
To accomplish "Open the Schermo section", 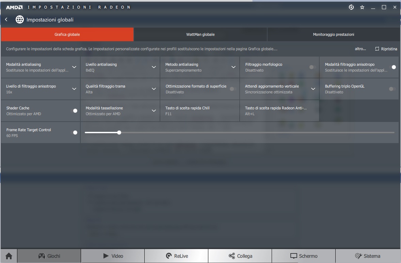I will coord(304,256).
